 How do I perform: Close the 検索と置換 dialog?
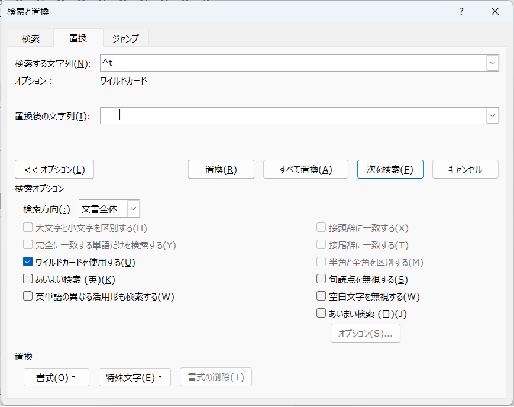coord(494,12)
